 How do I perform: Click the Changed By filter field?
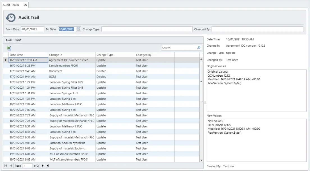257,29
